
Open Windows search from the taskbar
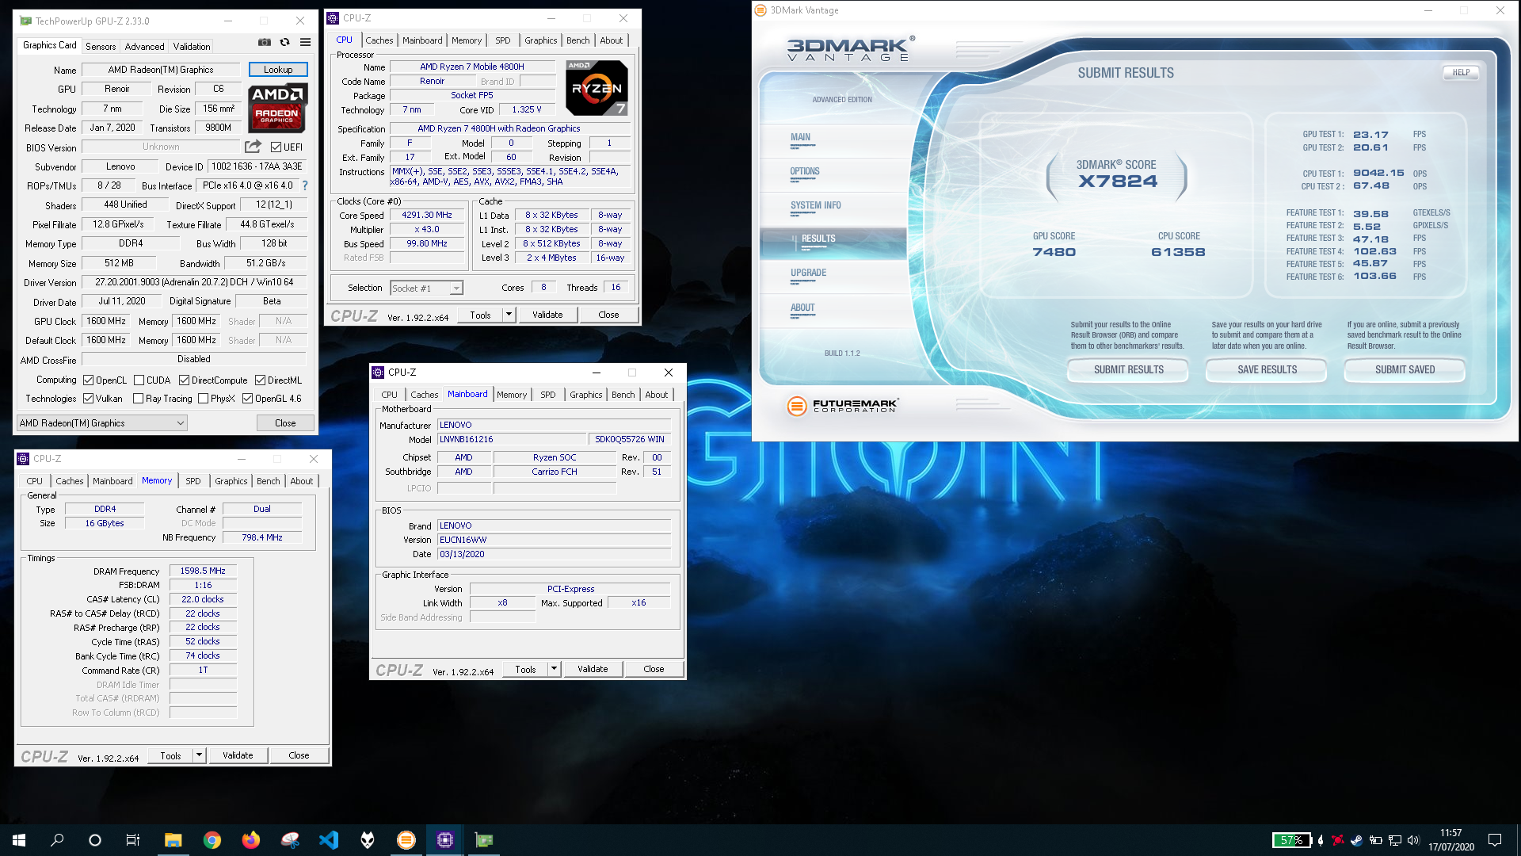[57, 840]
